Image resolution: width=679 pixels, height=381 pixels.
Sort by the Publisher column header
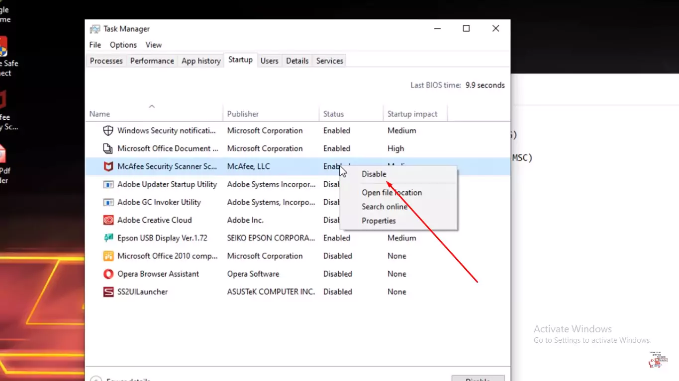[x=243, y=114]
